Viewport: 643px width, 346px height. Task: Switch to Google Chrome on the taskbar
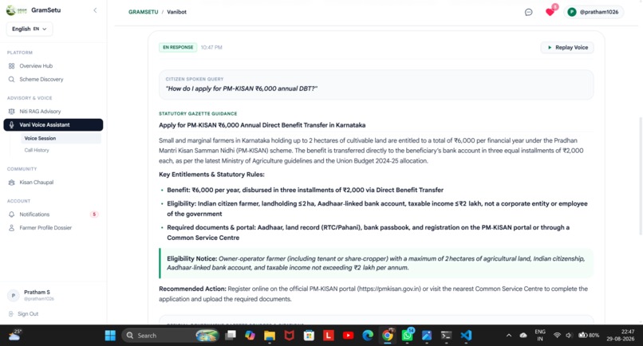pos(388,336)
